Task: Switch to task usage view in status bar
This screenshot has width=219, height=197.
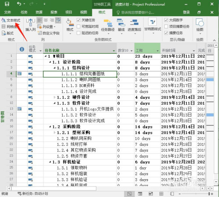Action: click(140, 194)
